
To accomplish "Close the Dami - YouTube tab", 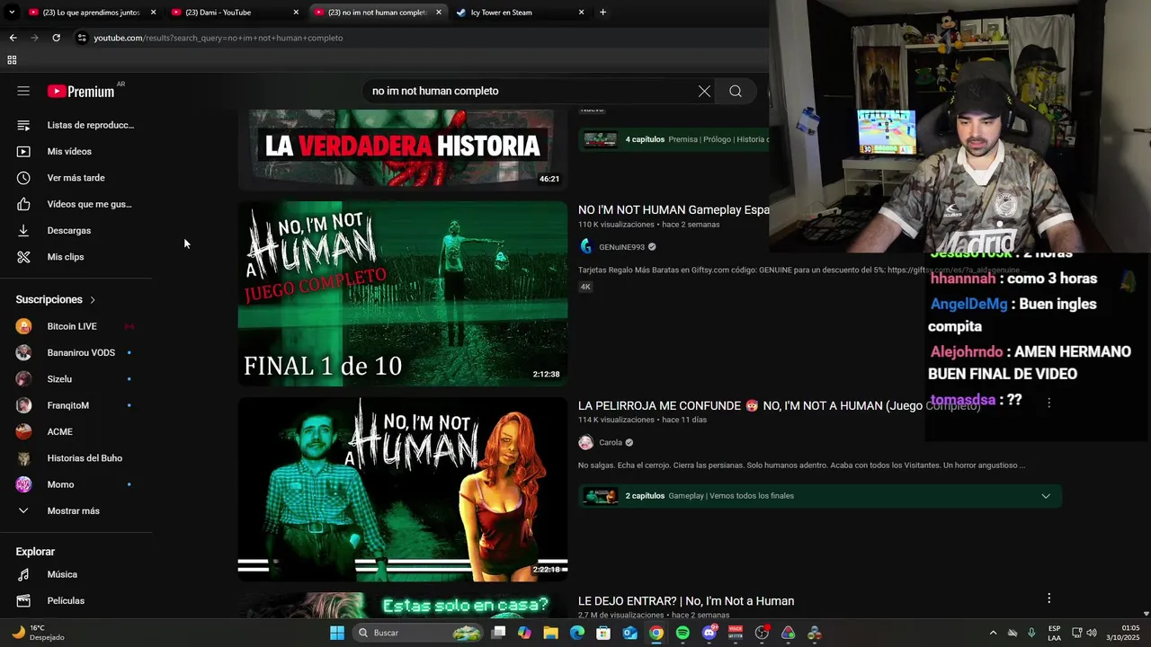I will 296,13.
